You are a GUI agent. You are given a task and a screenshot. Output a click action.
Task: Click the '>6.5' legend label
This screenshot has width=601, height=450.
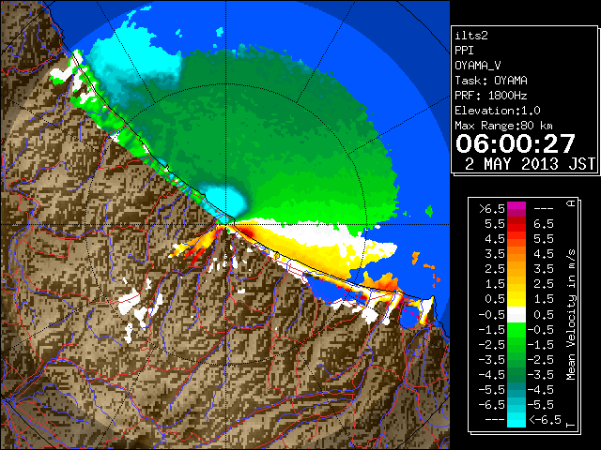(x=491, y=209)
